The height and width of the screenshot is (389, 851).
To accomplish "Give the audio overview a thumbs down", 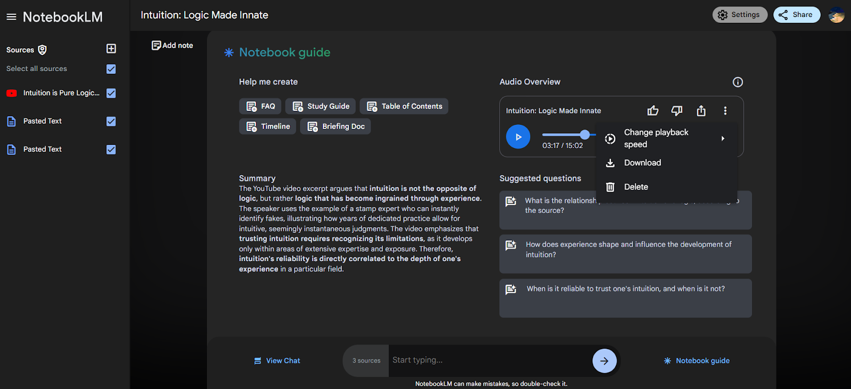I will click(677, 110).
